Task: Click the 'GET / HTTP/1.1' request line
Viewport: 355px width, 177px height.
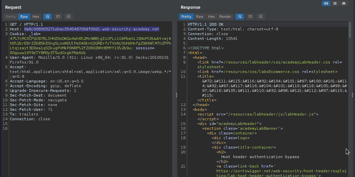Action: (x=26, y=24)
